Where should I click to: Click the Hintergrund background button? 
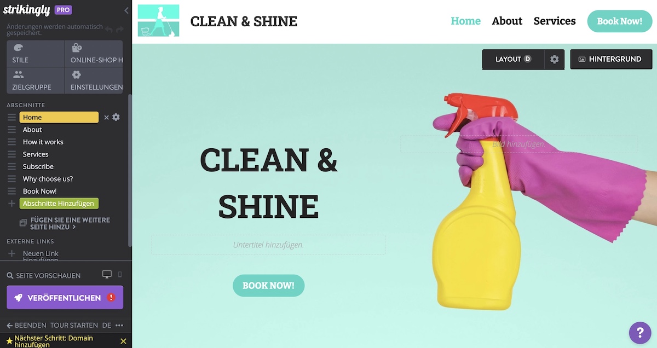611,59
